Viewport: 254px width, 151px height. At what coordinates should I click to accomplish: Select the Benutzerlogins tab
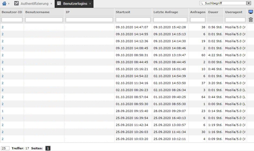click(x=75, y=3)
